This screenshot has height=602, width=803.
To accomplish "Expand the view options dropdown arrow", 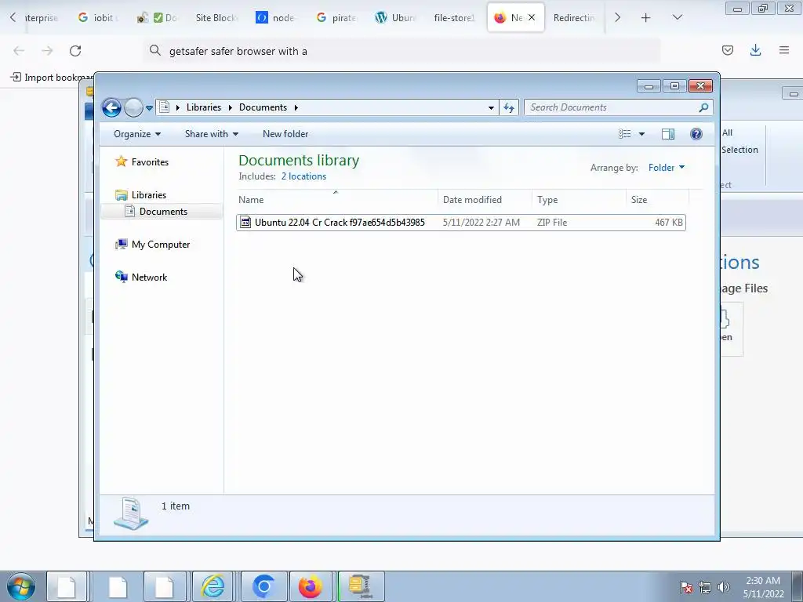I will (641, 134).
